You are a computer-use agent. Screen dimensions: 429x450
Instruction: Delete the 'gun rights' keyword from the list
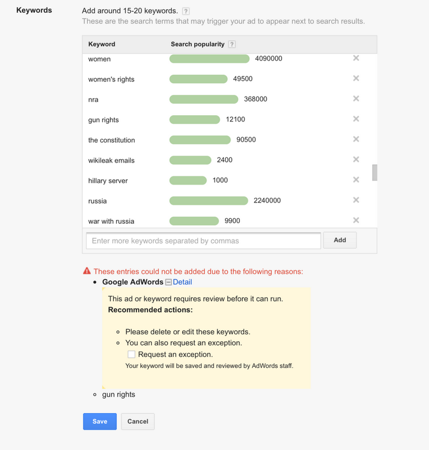(356, 119)
